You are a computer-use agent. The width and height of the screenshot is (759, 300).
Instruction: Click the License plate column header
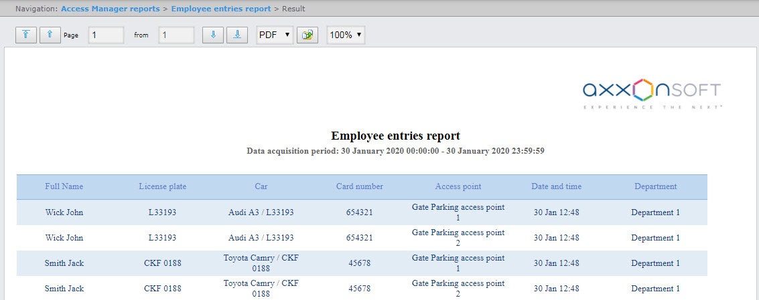click(x=163, y=186)
